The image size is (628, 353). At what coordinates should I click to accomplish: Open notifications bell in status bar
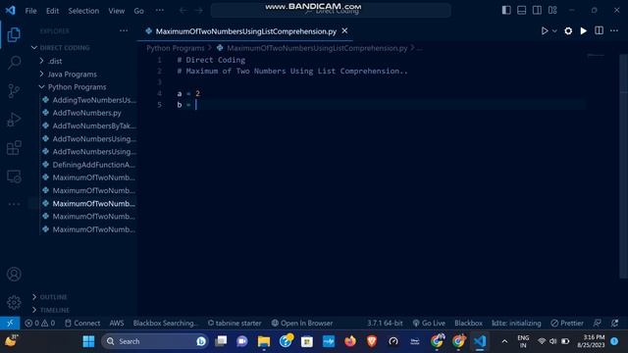[x=615, y=323]
